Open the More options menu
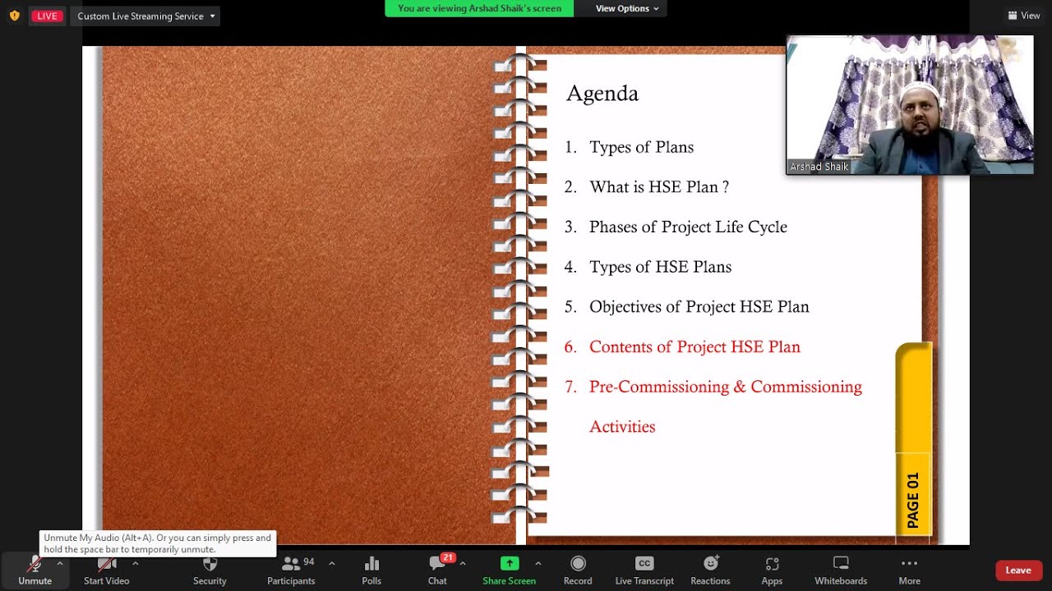The width and height of the screenshot is (1052, 591). (x=909, y=570)
